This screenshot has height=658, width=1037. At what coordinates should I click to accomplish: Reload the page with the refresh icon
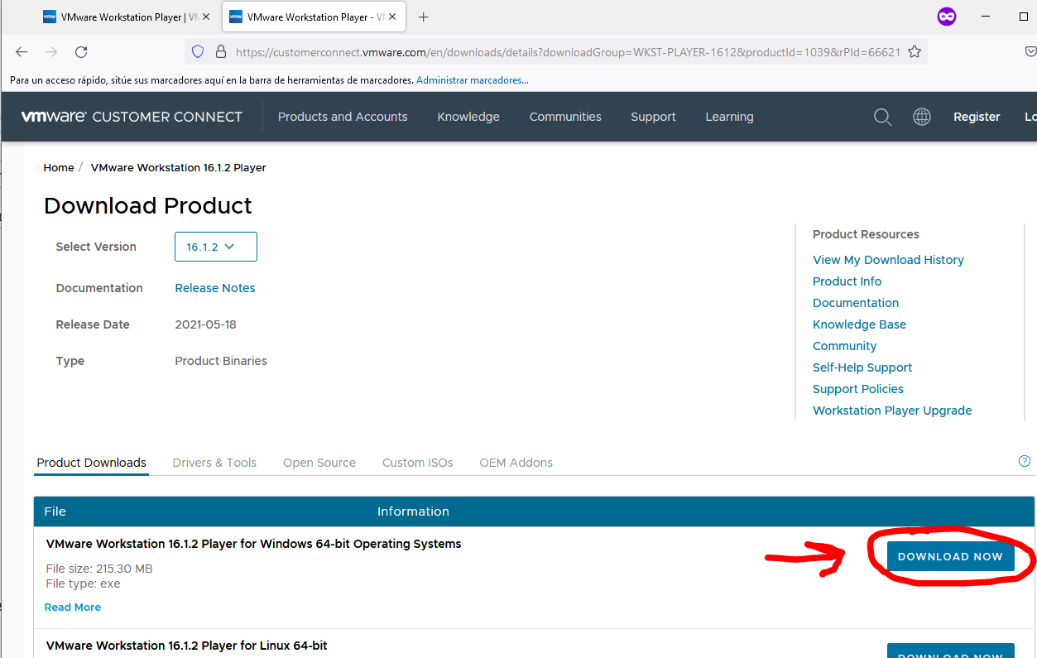click(x=81, y=51)
